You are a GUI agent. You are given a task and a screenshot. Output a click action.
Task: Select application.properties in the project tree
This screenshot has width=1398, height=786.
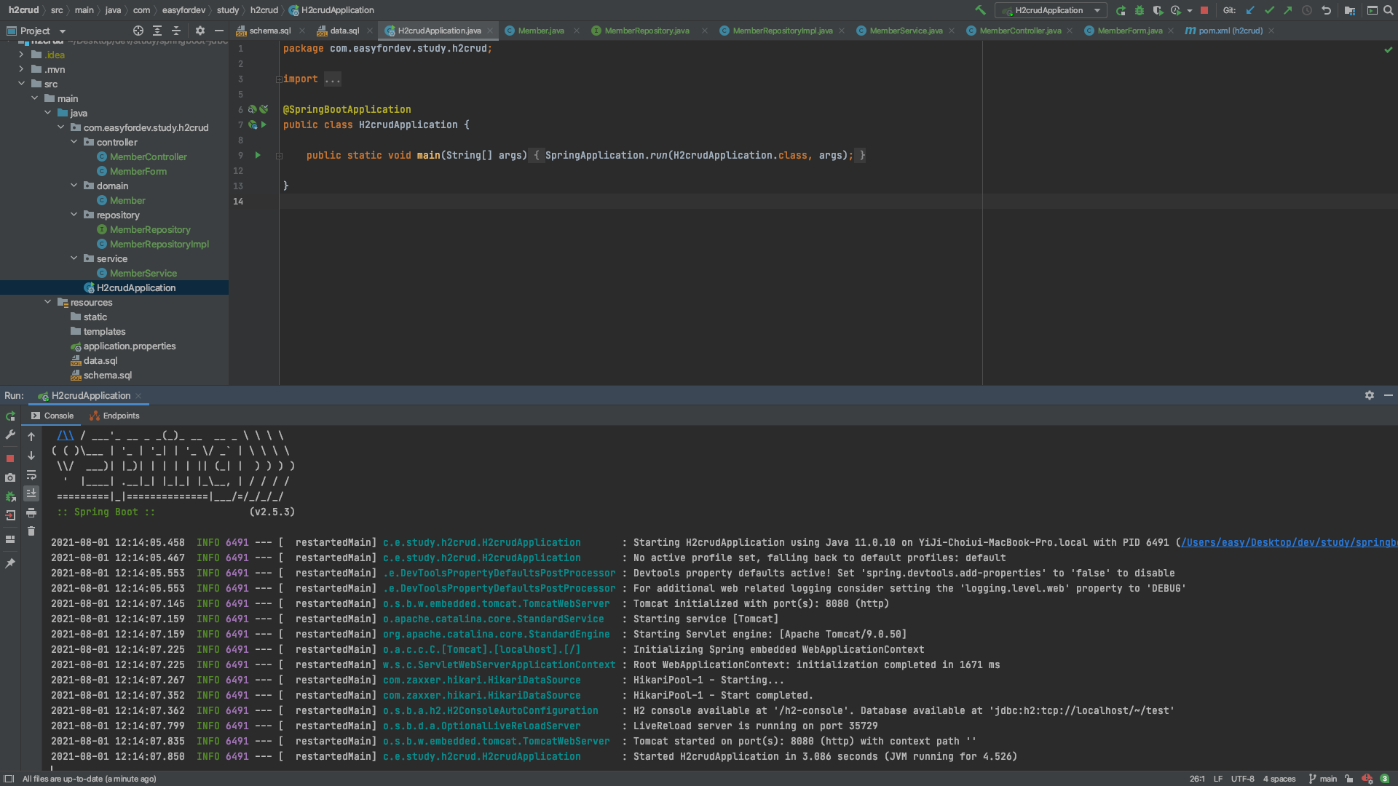pos(129,346)
